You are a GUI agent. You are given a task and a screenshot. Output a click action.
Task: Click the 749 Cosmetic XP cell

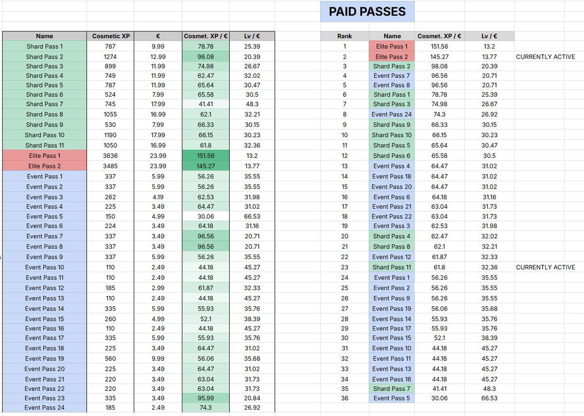(x=110, y=75)
